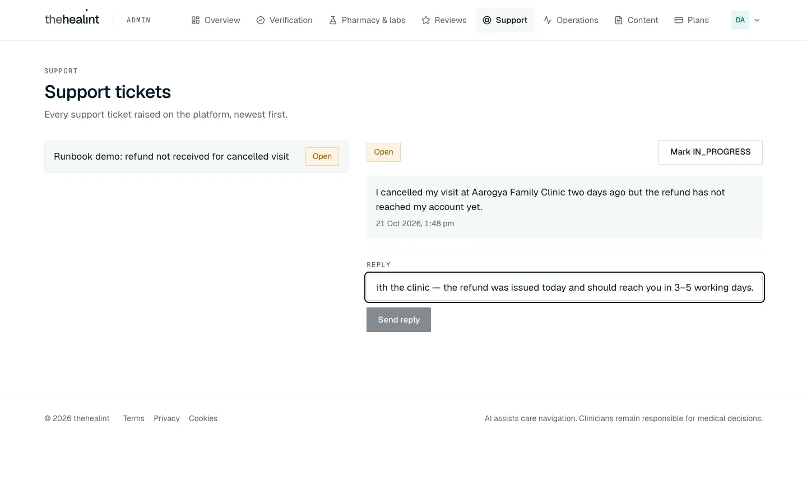Open the Overview menu label
807x504 pixels.
tap(222, 20)
